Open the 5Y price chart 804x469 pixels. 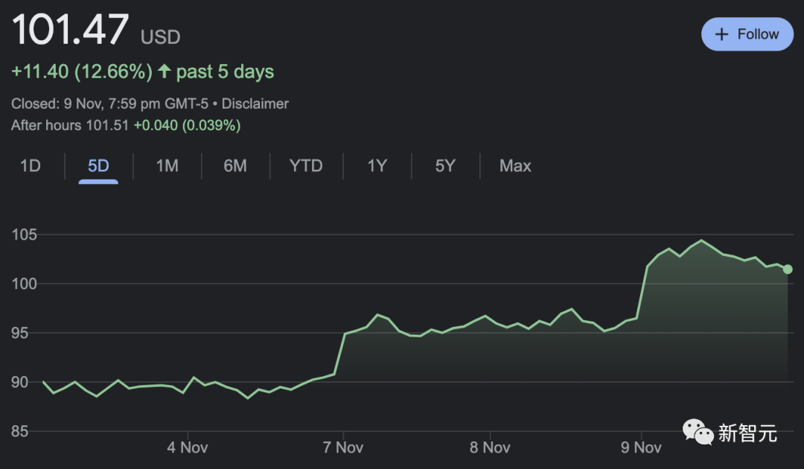pos(445,166)
